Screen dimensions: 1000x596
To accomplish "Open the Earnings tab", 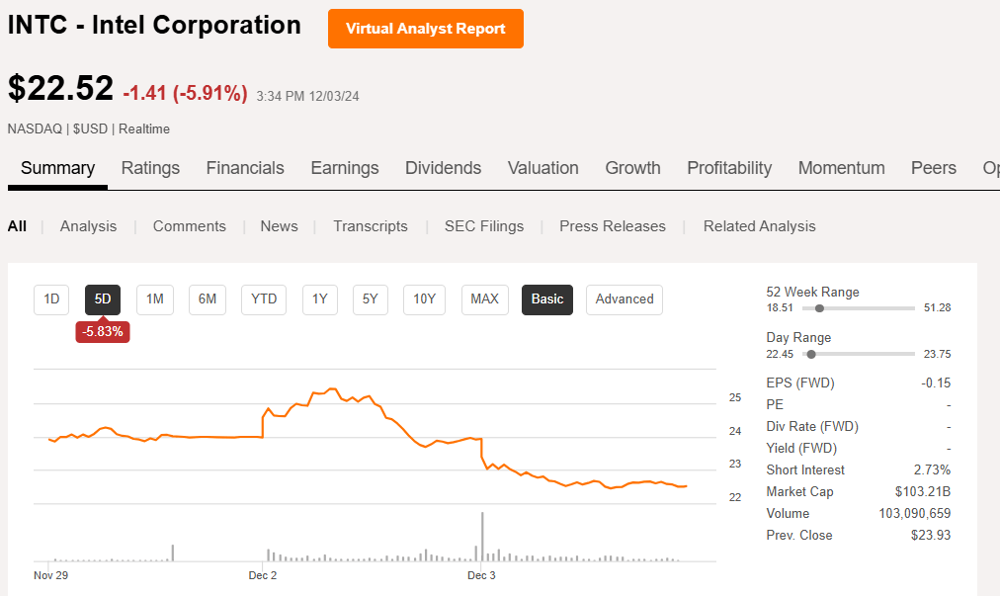I will coord(344,168).
